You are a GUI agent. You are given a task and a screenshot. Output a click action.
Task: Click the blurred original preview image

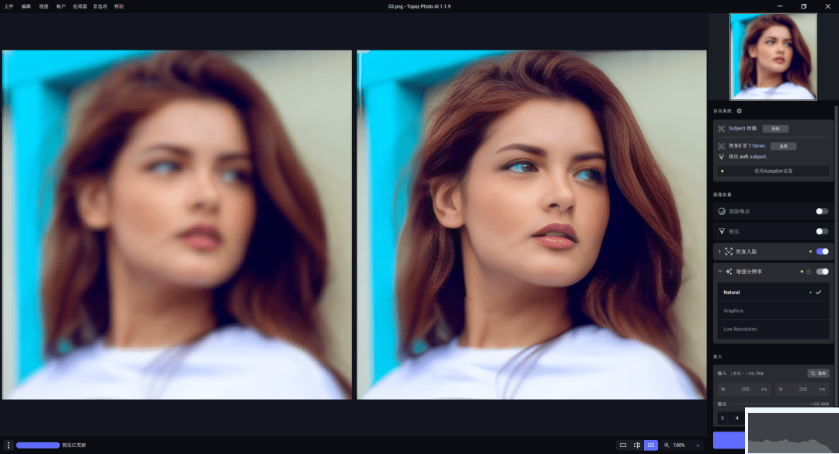[x=177, y=224]
